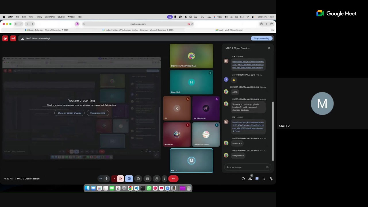The image size is (368, 207).
Task: Open audio settings beside microphone button
Action: [x=101, y=179]
